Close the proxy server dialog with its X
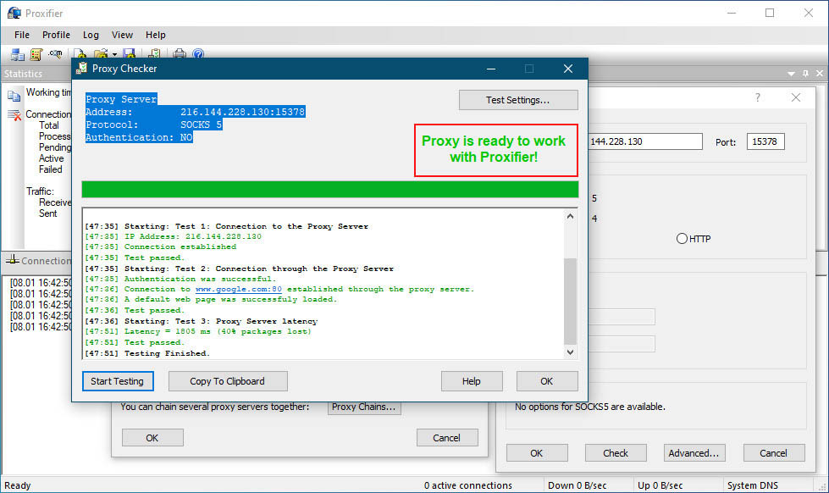This screenshot has width=829, height=493. (796, 97)
